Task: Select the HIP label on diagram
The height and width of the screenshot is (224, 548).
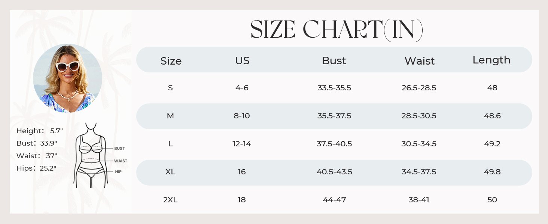Action: coord(118,172)
